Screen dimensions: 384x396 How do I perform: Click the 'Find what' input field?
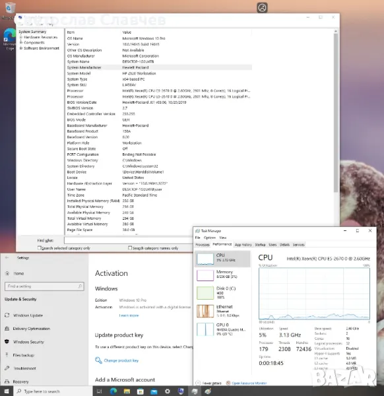point(128,240)
